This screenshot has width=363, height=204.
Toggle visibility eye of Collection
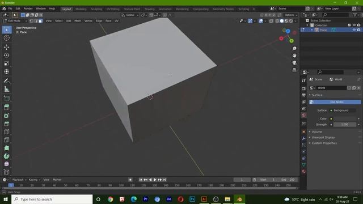354,25
